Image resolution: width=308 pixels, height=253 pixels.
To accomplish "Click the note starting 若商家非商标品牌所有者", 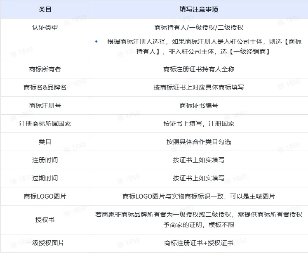I will point(199,220).
